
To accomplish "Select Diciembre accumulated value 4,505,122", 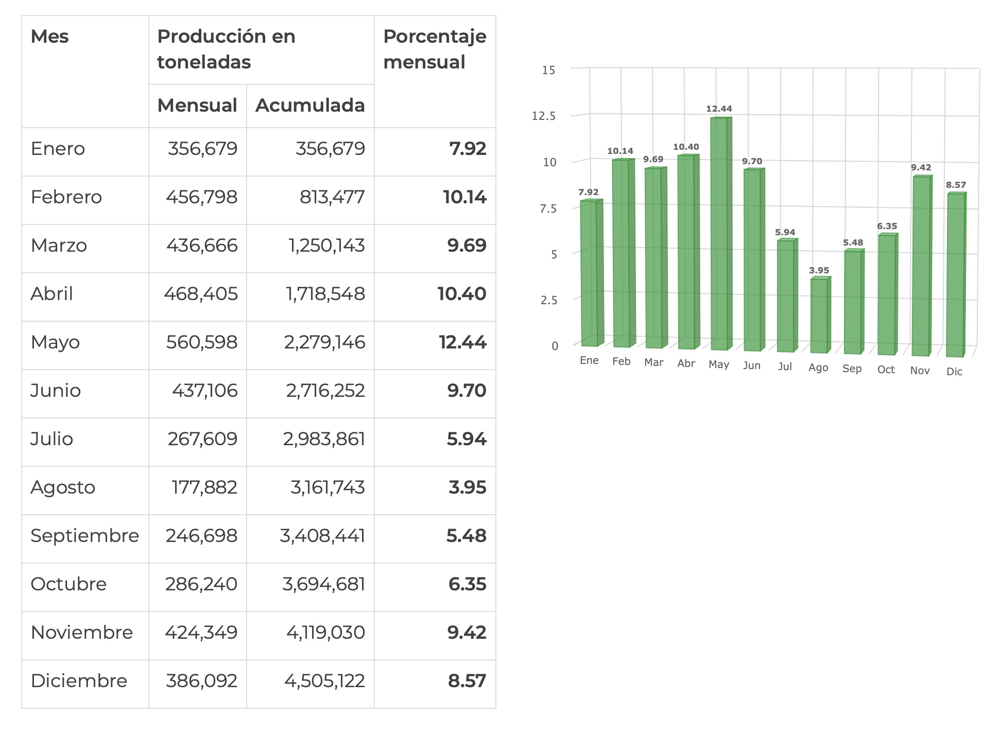I will [324, 681].
